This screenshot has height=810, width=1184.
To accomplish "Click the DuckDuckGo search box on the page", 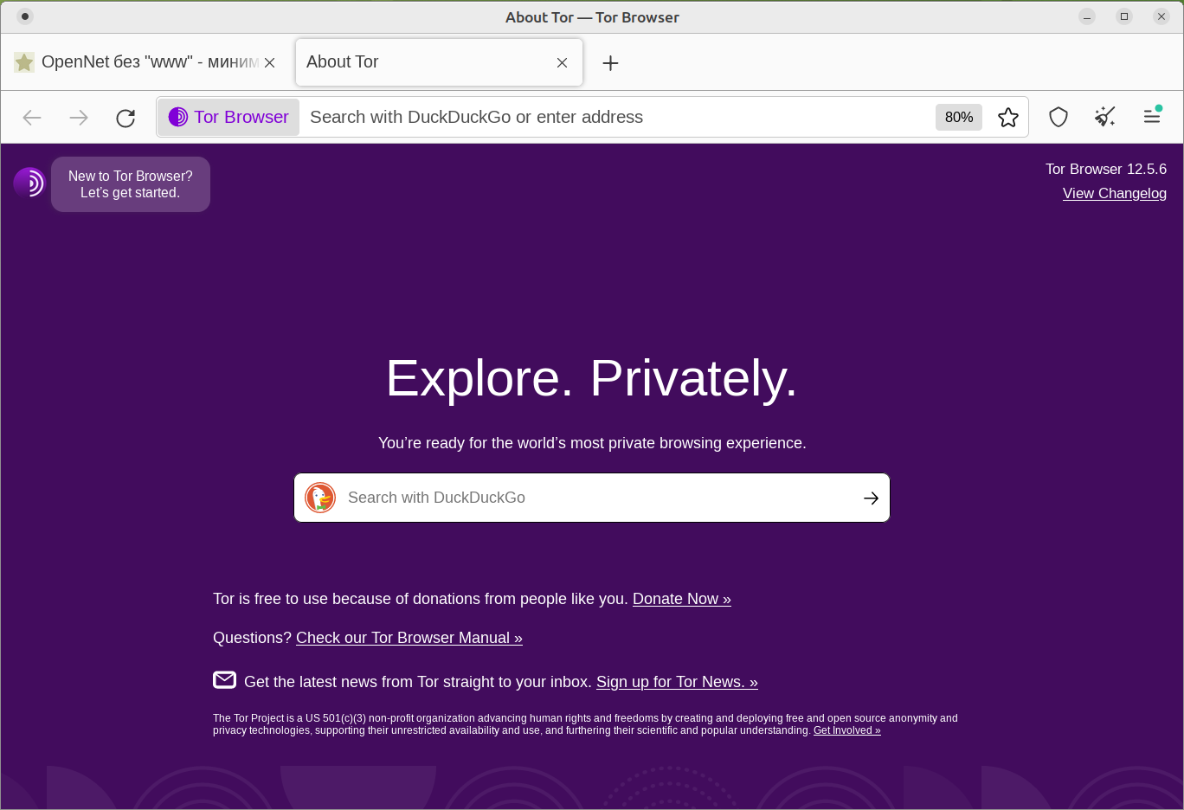I will pyautogui.click(x=592, y=498).
